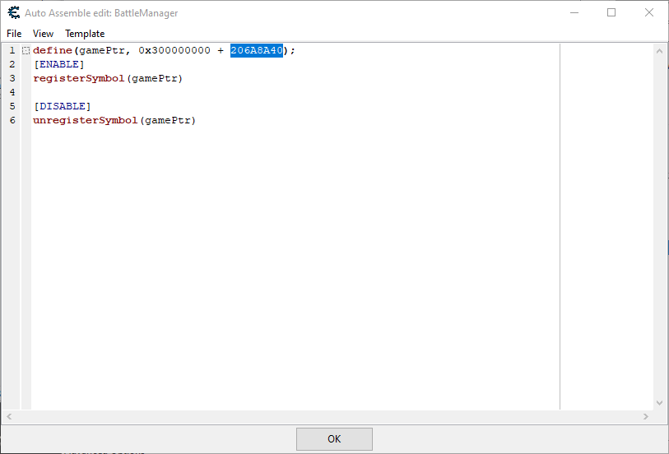The image size is (669, 454).
Task: Click the vertical scrollbar up arrow
Action: click(659, 51)
